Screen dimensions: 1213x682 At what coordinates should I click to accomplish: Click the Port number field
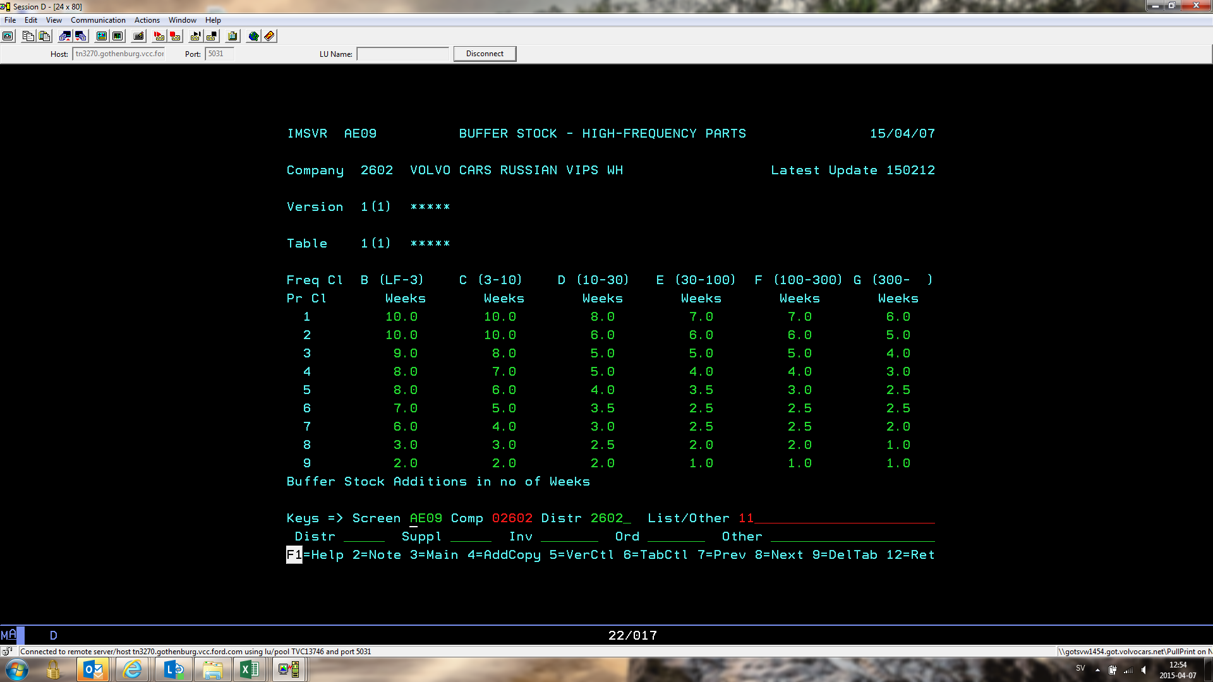coord(219,54)
